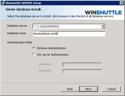Viewport: 125px width, 96px height.
Task: Expand the Database server dropdown arrow
Action: (x=103, y=26)
